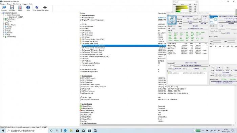The width and height of the screenshot is (237, 133).
Task: Select the CPU Power Limit 4 (PL4) row
Action: click(123, 41)
